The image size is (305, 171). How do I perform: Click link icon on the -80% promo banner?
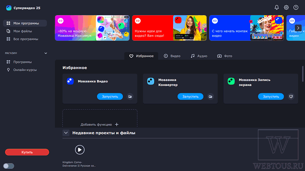pos(61,21)
